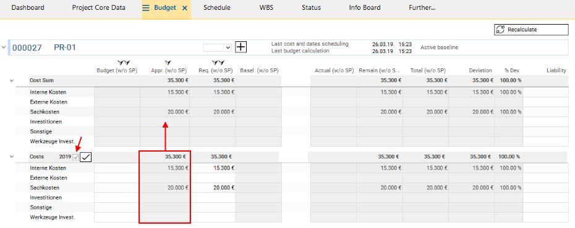This screenshot has height=228, width=575.
Task: Click the filter icon above Appr. (w/o SP)
Action: pyautogui.click(x=168, y=63)
